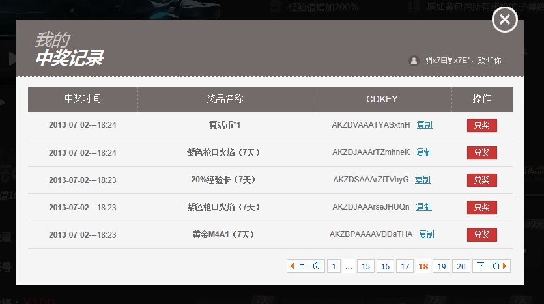Viewport: 544px width, 304px height.
Task: Redeem 紫色枪口火焰 won at 18:23
Action: pos(481,207)
